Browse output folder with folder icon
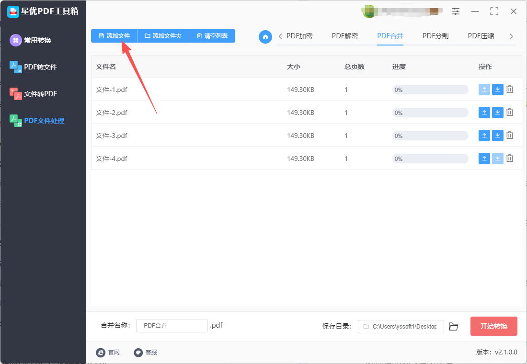 coord(453,326)
